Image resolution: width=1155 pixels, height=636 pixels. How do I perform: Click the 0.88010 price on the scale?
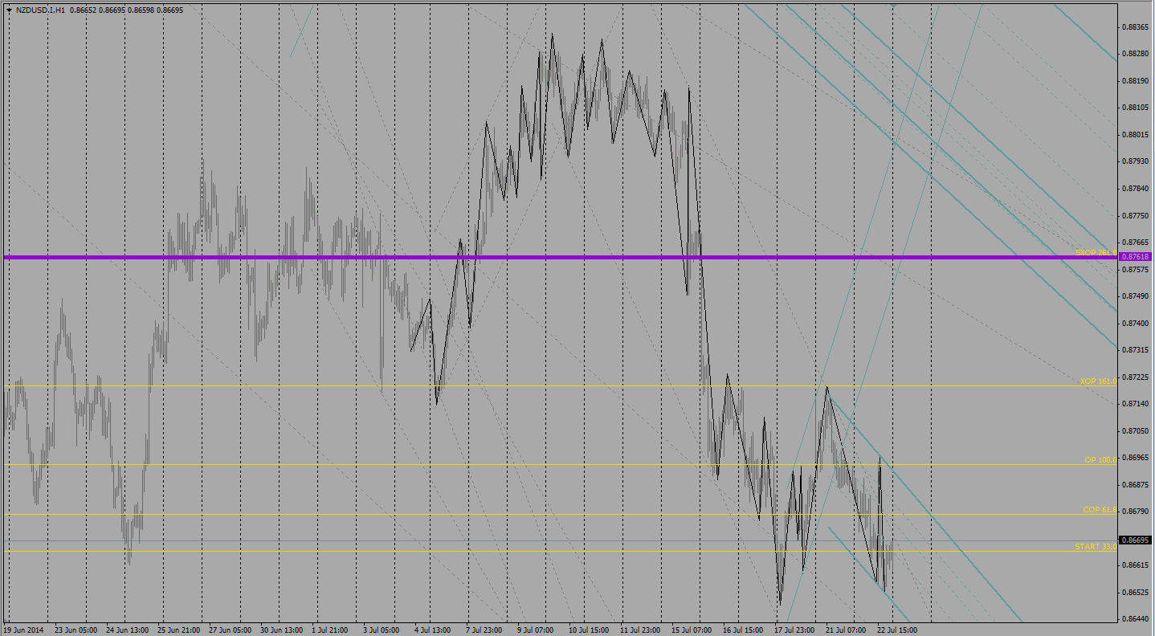[1134, 134]
